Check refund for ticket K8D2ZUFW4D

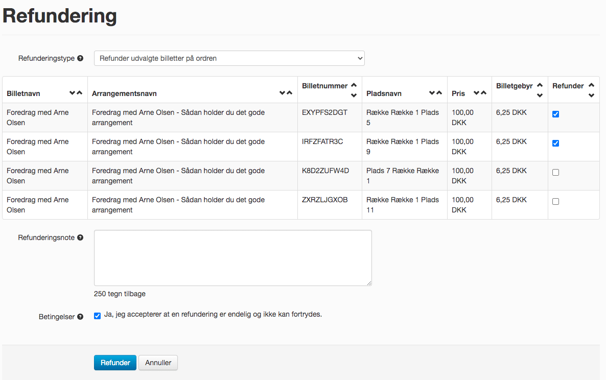tap(556, 173)
